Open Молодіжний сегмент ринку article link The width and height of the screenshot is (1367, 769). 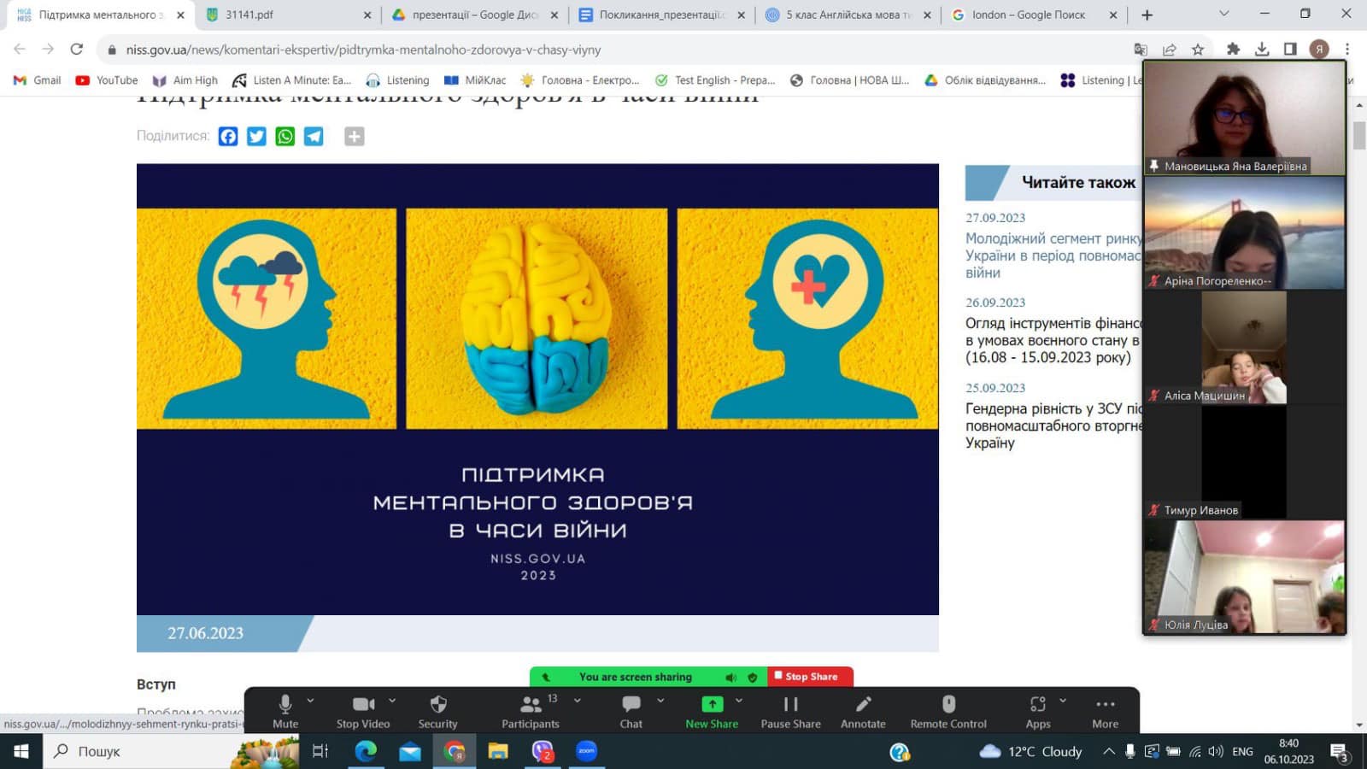coord(1054,255)
